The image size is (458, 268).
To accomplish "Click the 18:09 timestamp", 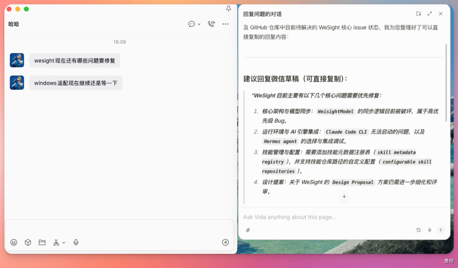I will pyautogui.click(x=120, y=42).
